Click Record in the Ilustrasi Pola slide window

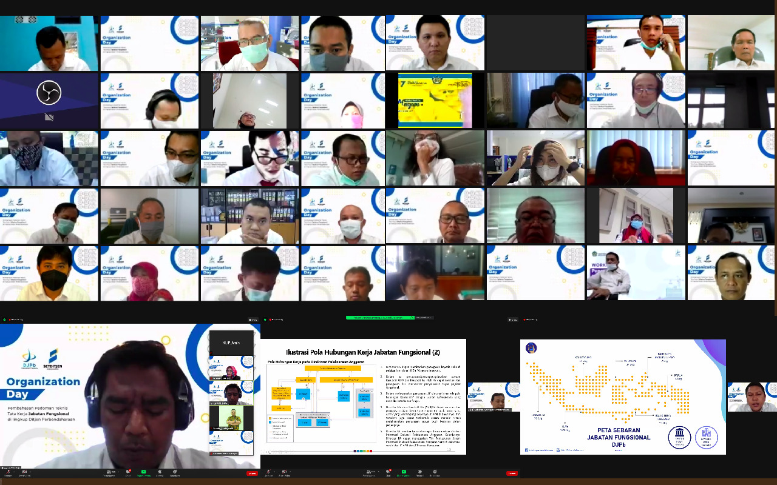pos(420,473)
